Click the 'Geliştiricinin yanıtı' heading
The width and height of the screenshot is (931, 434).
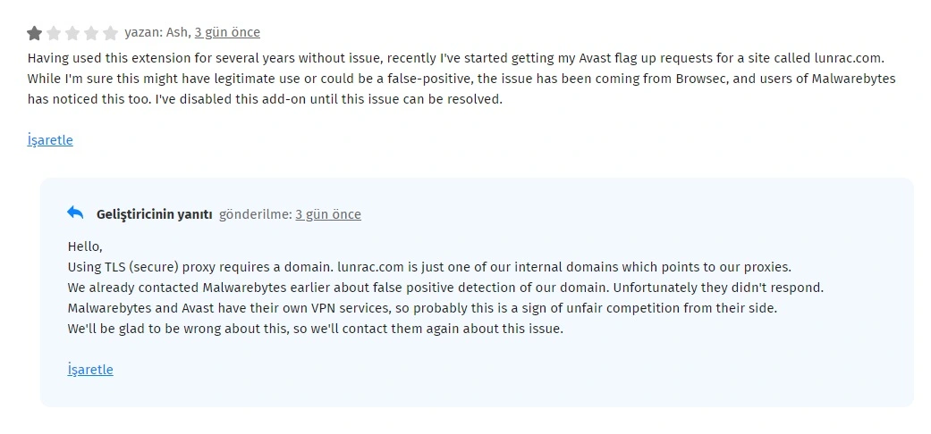point(154,214)
